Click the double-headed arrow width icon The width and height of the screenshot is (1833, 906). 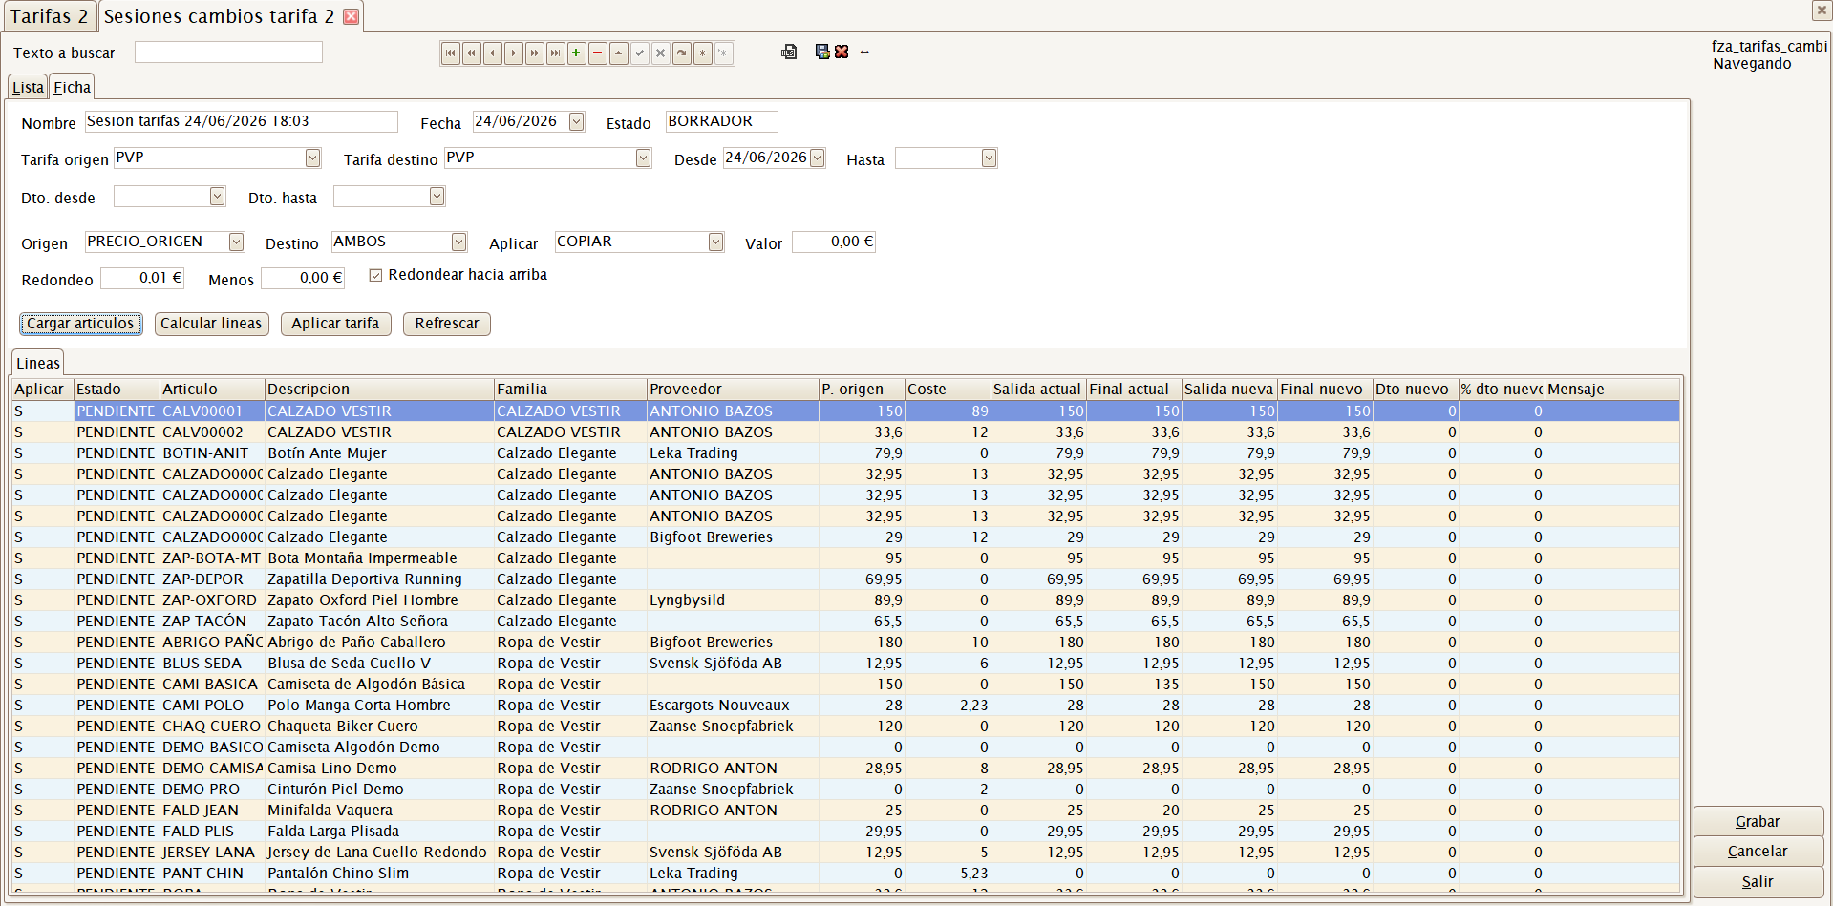864,53
